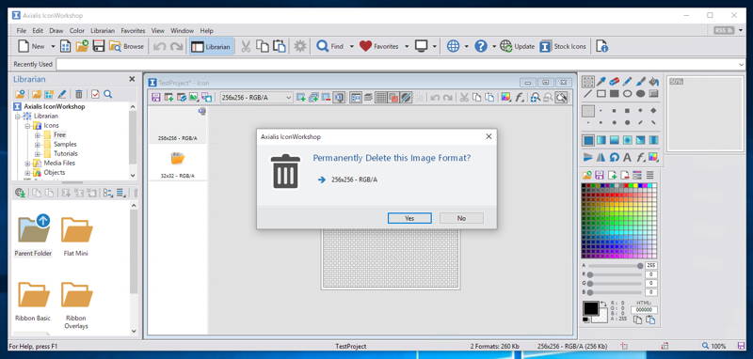Select the Eraser tool
This screenshot has height=359, width=753.
615,82
